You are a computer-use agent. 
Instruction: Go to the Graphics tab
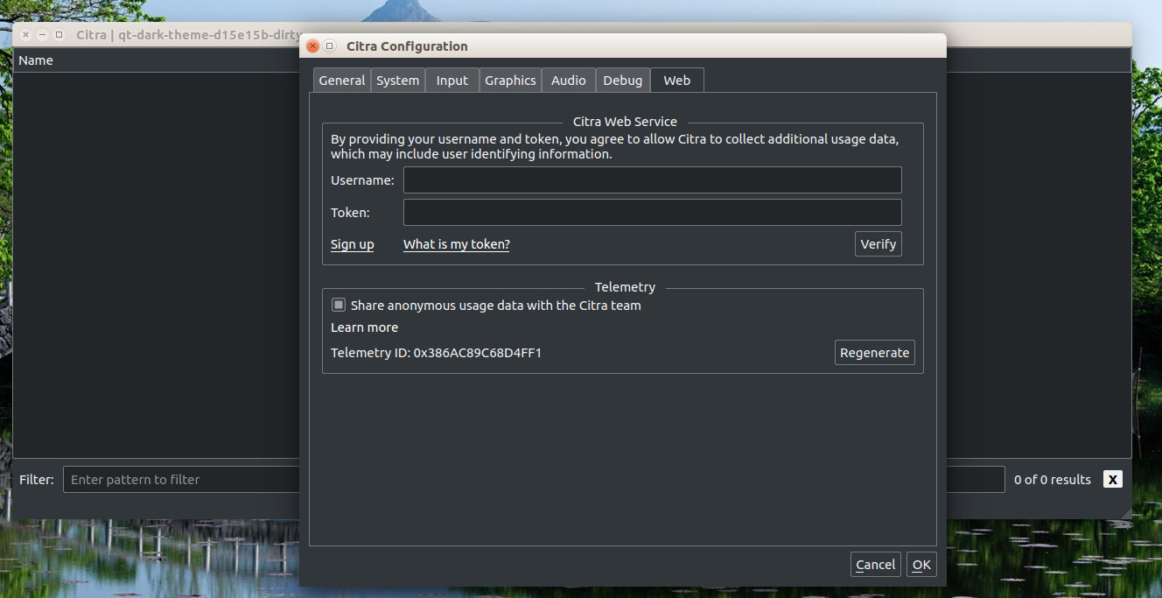tap(510, 80)
